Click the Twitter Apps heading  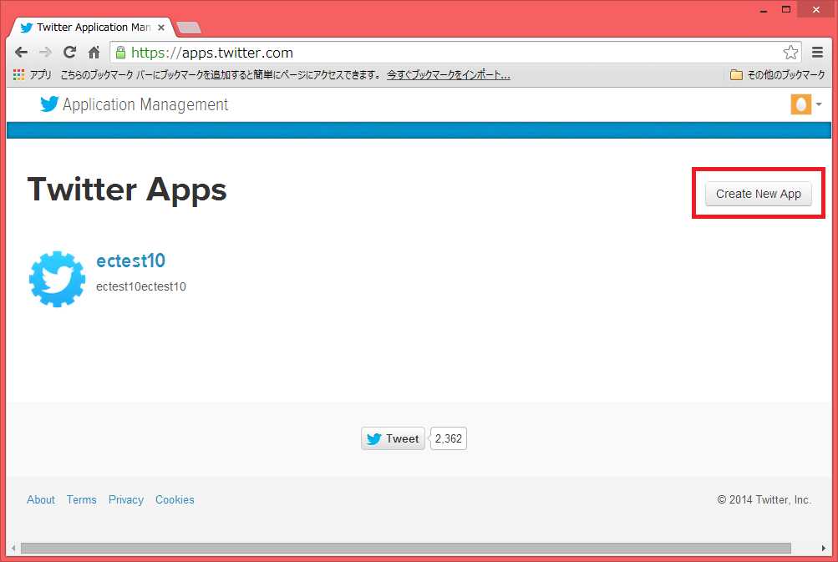pyautogui.click(x=127, y=190)
